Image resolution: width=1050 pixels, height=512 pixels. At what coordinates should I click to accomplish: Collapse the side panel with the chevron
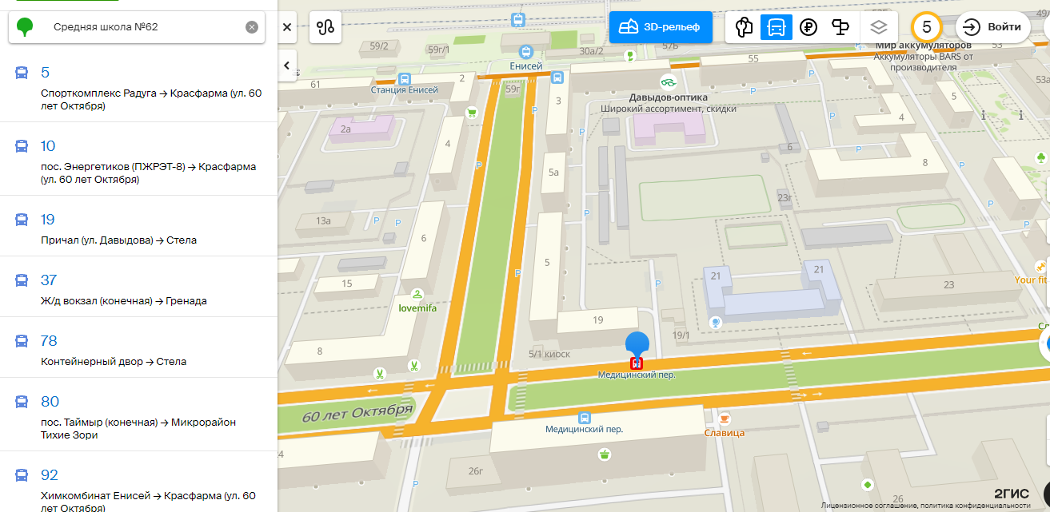click(287, 66)
